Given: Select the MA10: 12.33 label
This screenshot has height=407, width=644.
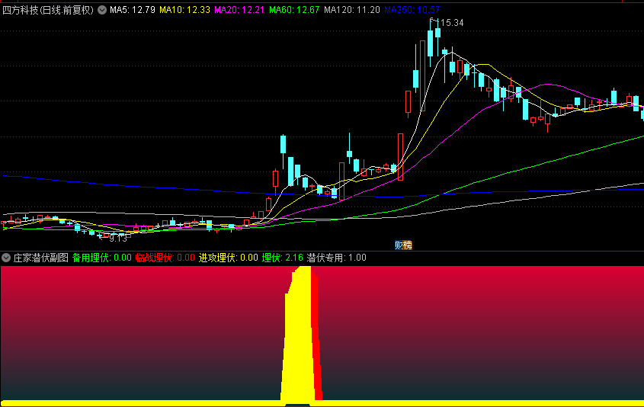Looking at the screenshot, I should tap(185, 10).
